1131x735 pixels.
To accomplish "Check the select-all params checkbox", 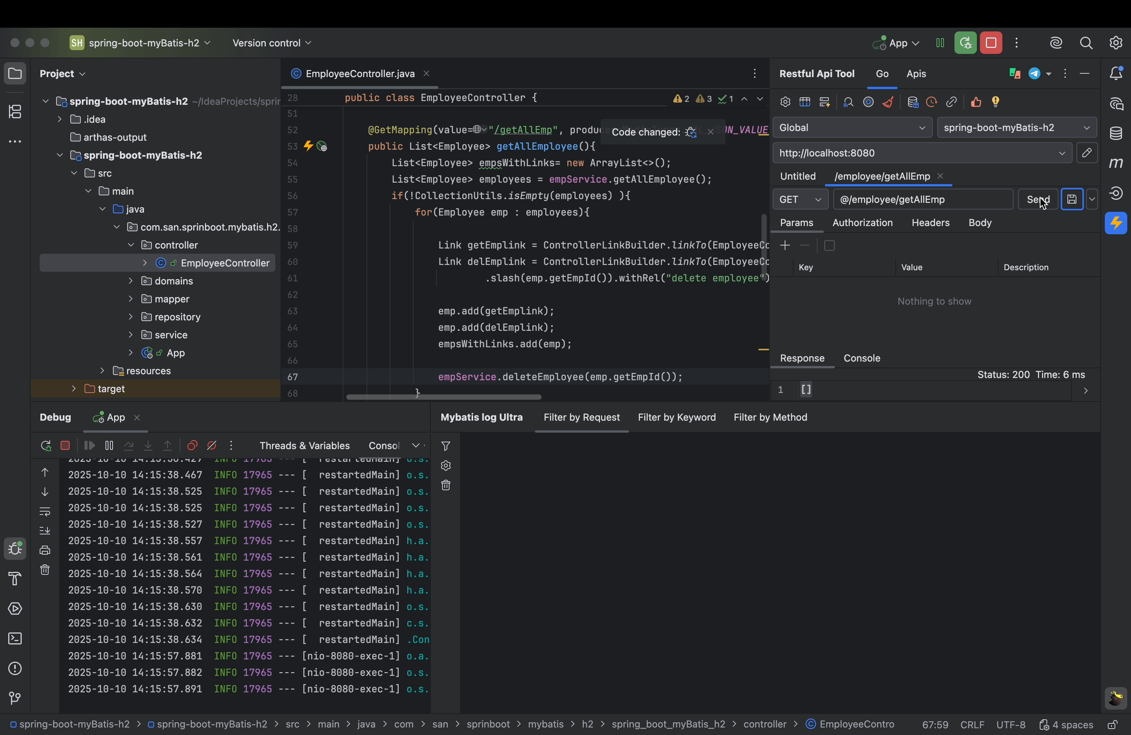I will point(829,246).
